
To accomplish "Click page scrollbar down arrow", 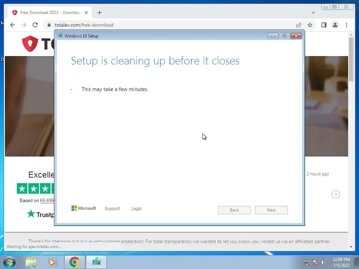I will click(351, 247).
